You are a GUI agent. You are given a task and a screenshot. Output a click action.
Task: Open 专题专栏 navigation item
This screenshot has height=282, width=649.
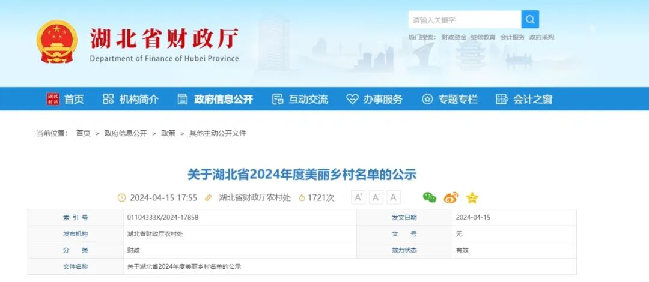point(449,99)
